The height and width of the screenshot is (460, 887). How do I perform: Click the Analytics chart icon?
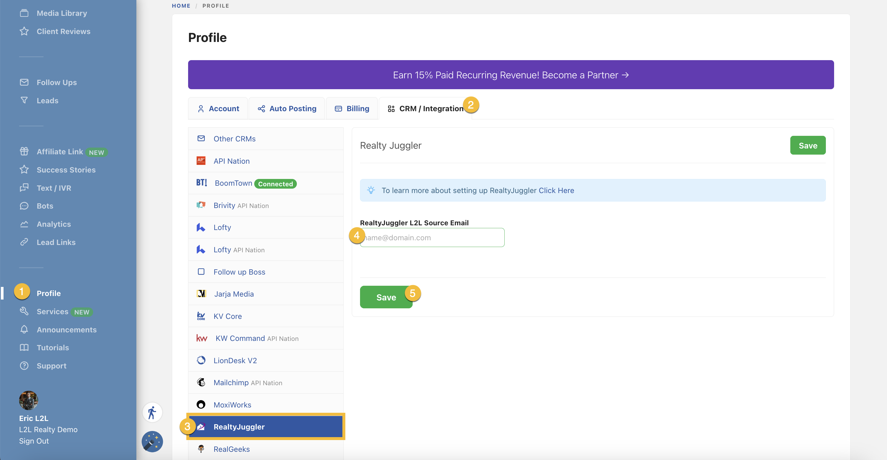24,224
